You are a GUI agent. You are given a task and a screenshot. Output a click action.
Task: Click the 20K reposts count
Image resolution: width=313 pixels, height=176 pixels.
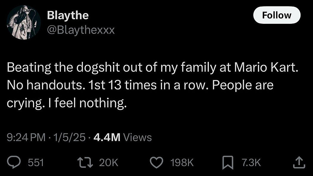tap(108, 163)
